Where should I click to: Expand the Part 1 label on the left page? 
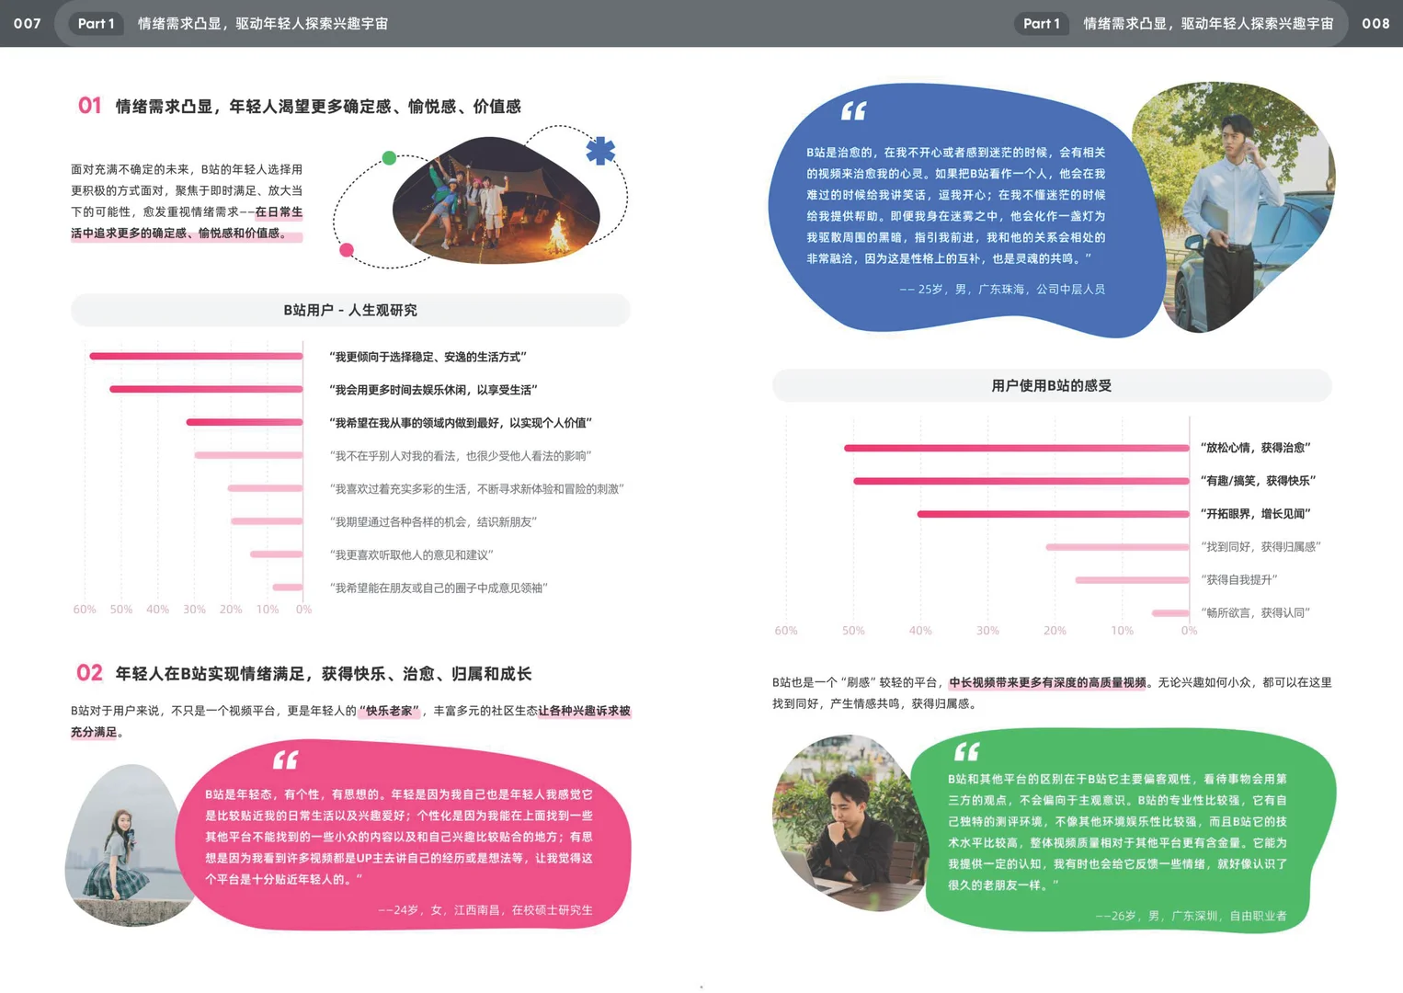[x=96, y=24]
